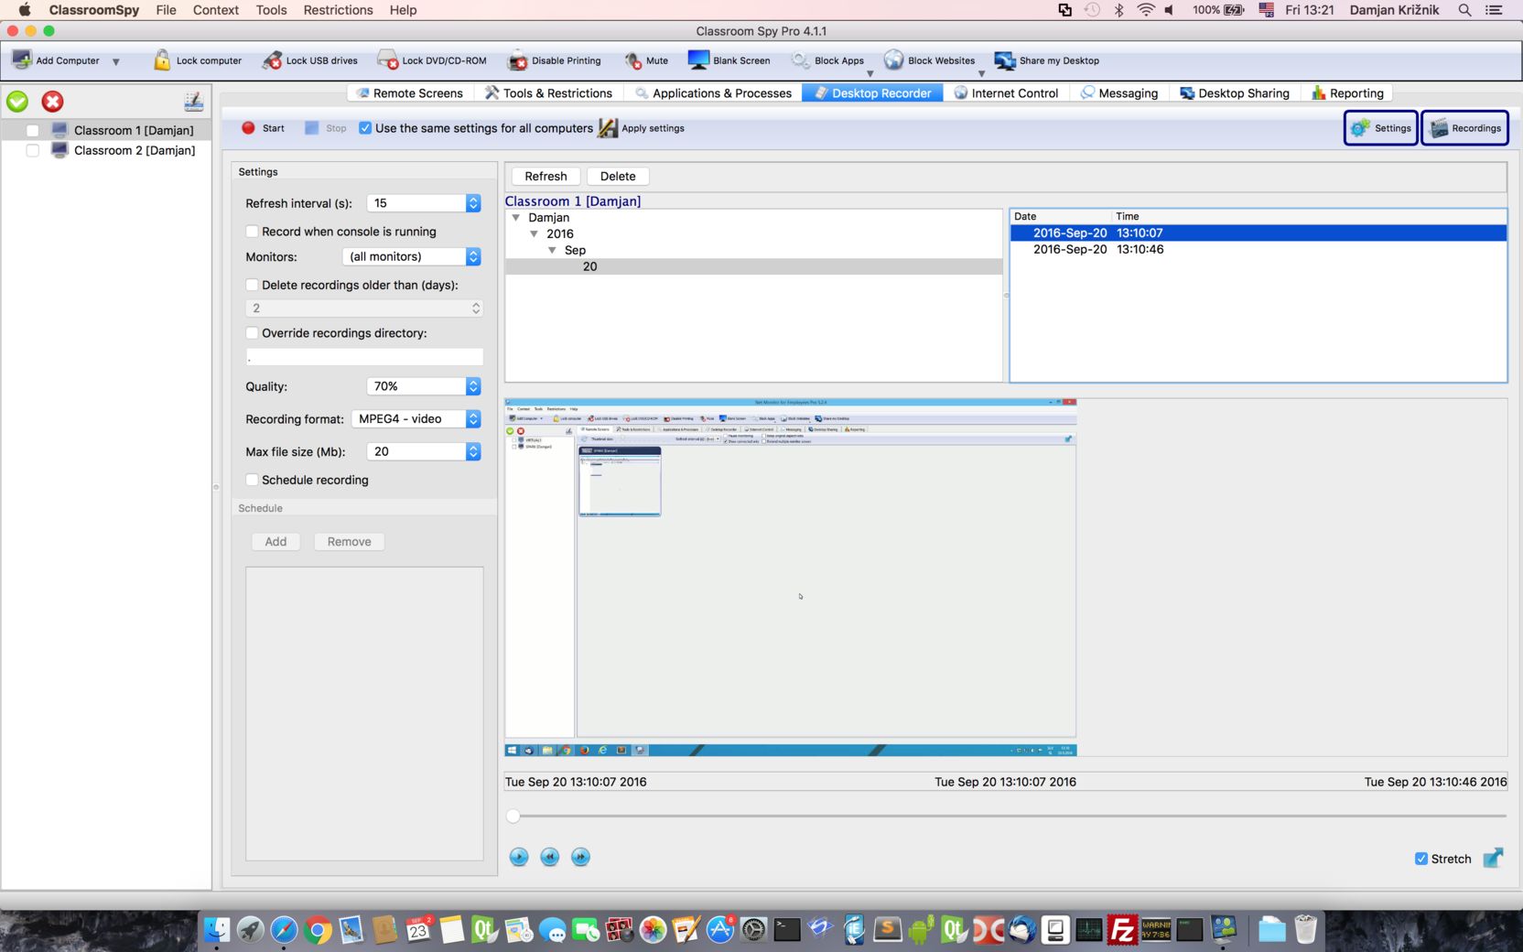
Task: Click the Lock computer toolbar icon
Action: click(162, 60)
